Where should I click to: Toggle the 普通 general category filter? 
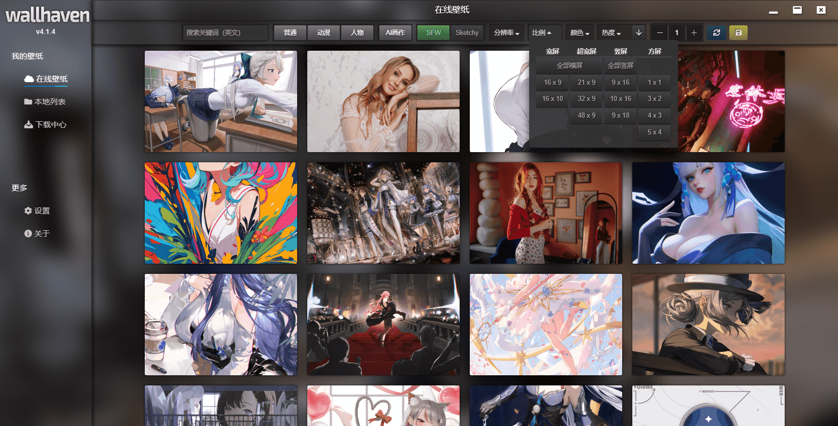pyautogui.click(x=291, y=32)
